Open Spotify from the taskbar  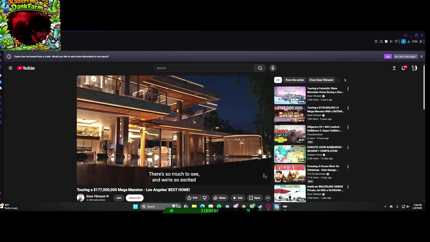pyautogui.click(x=219, y=206)
